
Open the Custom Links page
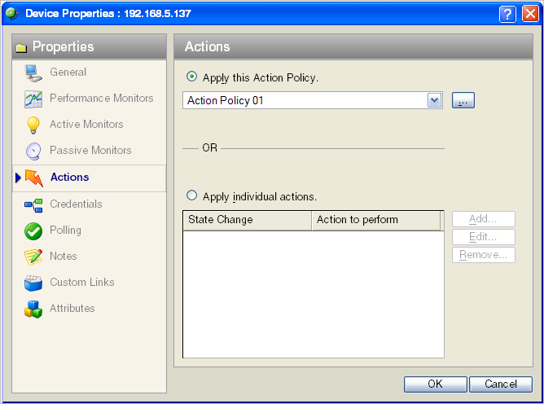82,282
